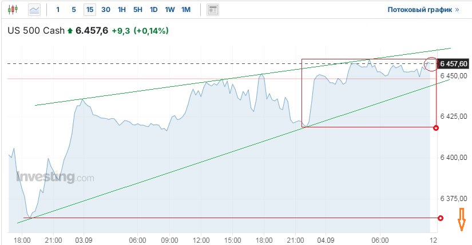Click the orange down arrow icon
The height and width of the screenshot is (245, 472).
pyautogui.click(x=460, y=220)
